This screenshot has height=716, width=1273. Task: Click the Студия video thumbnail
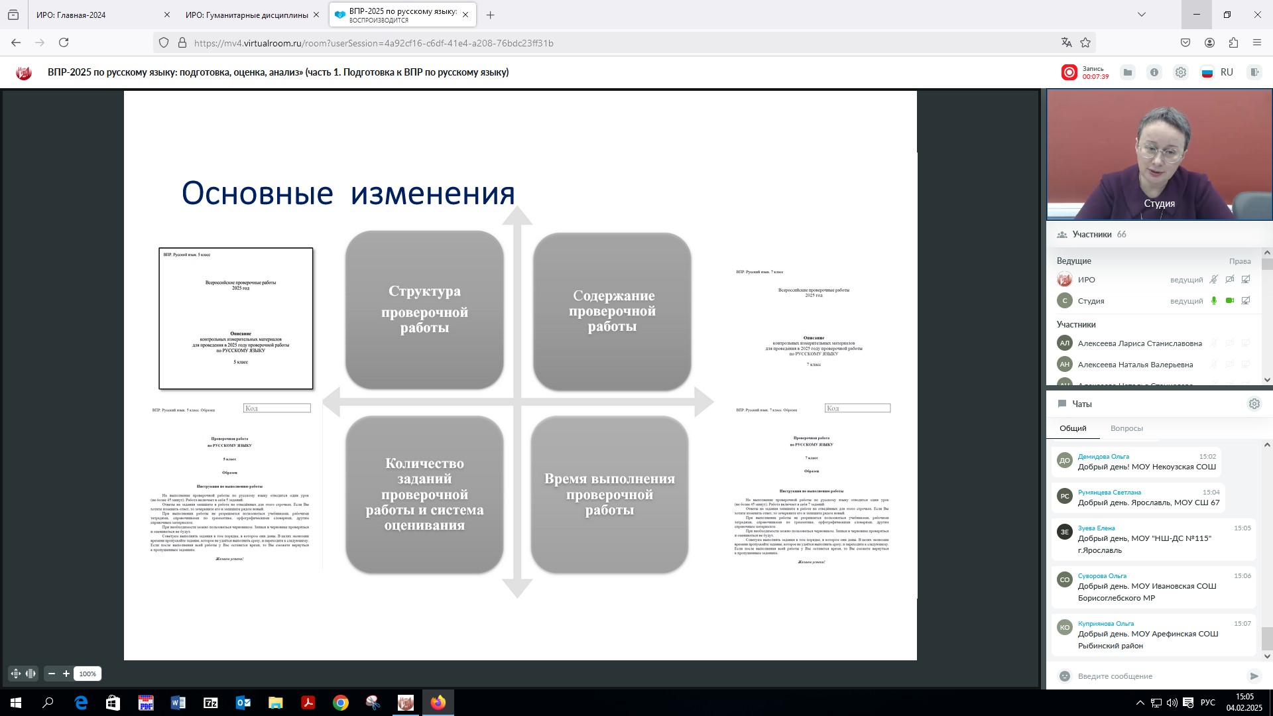[1159, 154]
